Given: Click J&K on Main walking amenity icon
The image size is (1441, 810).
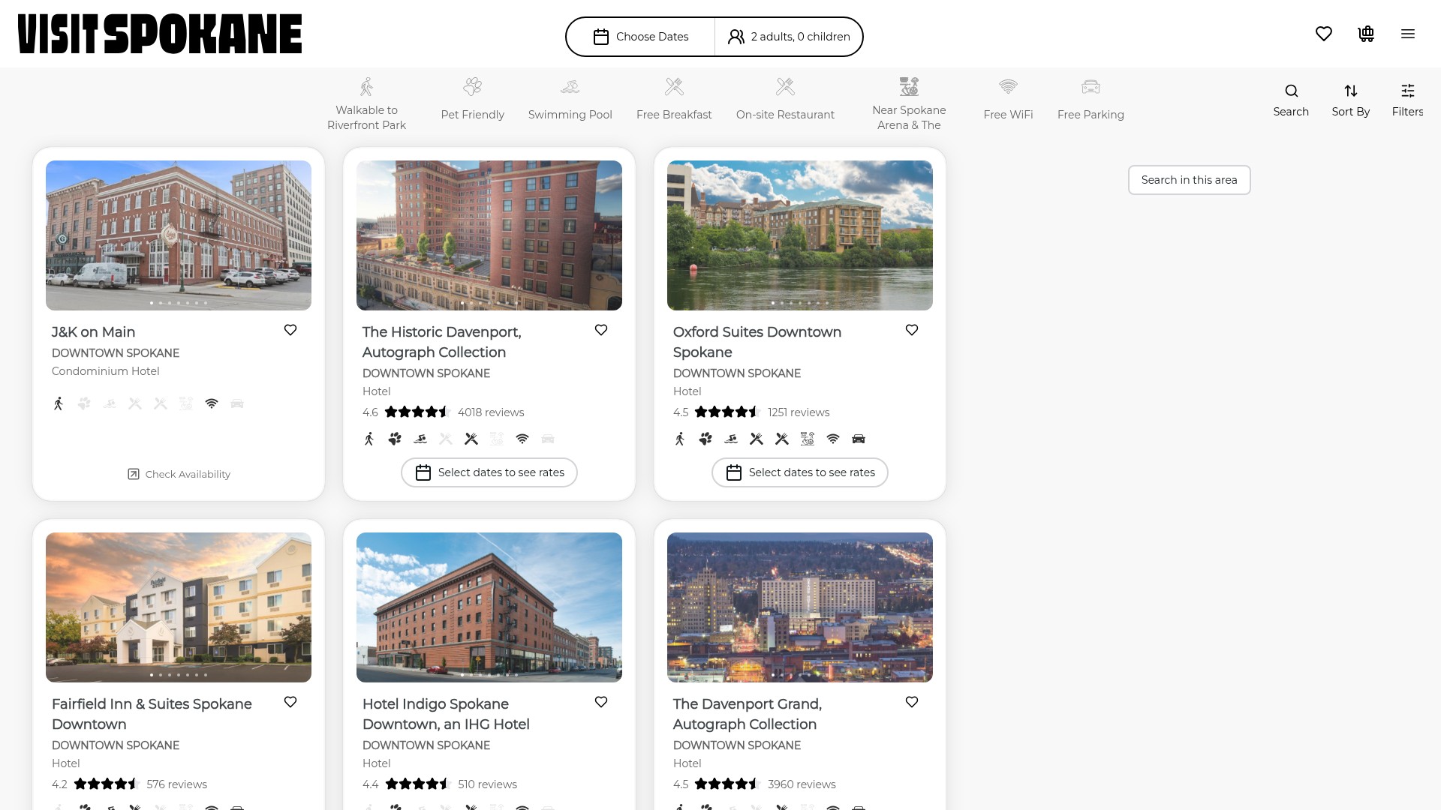Looking at the screenshot, I should 59,403.
